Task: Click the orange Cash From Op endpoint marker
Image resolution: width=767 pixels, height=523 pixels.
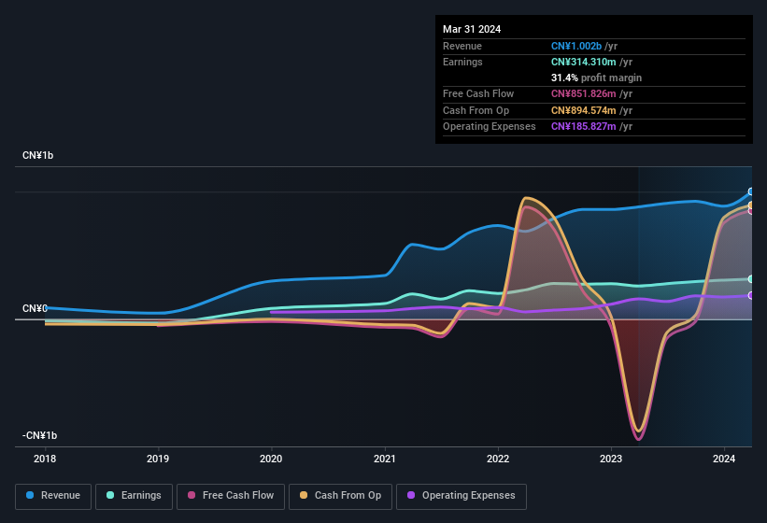Action: pyautogui.click(x=751, y=205)
